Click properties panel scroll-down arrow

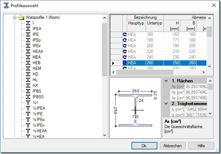210,114
